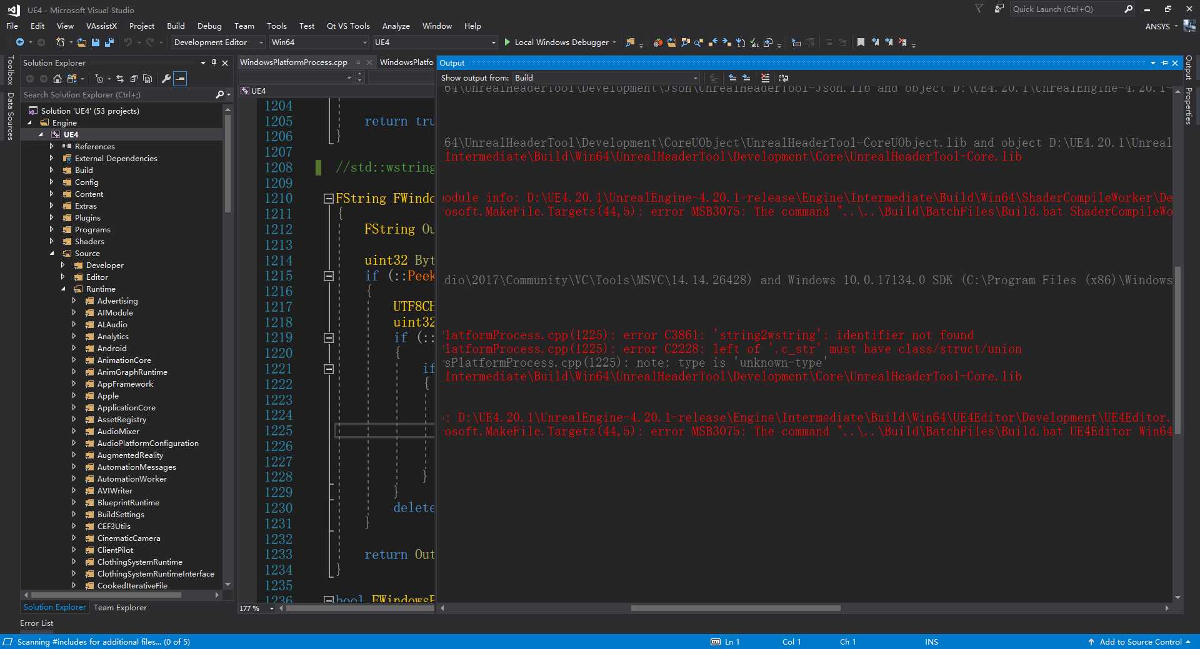Open the Show output from Build dropdown

click(x=606, y=78)
